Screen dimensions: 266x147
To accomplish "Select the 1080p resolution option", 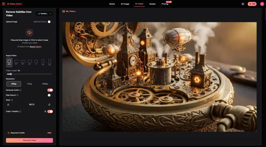I will coord(45,84).
